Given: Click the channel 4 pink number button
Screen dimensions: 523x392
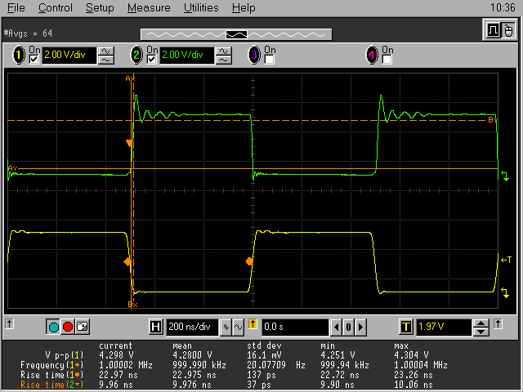Looking at the screenshot, I should pyautogui.click(x=372, y=55).
